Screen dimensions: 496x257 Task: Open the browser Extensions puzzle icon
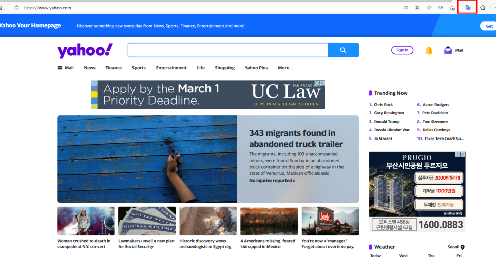pyautogui.click(x=483, y=8)
